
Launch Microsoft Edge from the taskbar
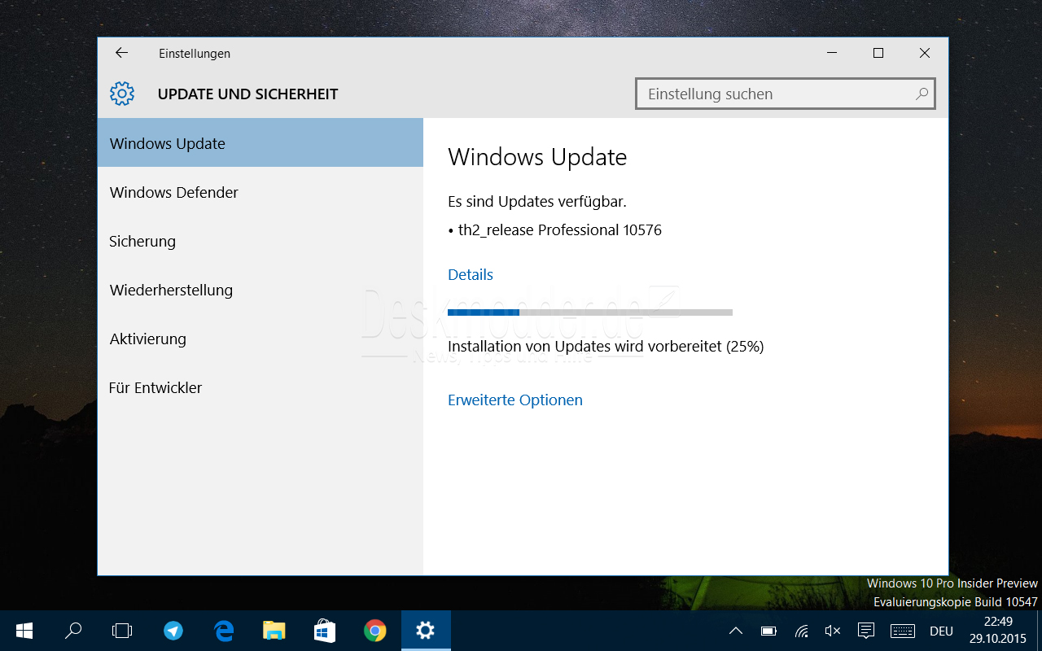pos(224,631)
